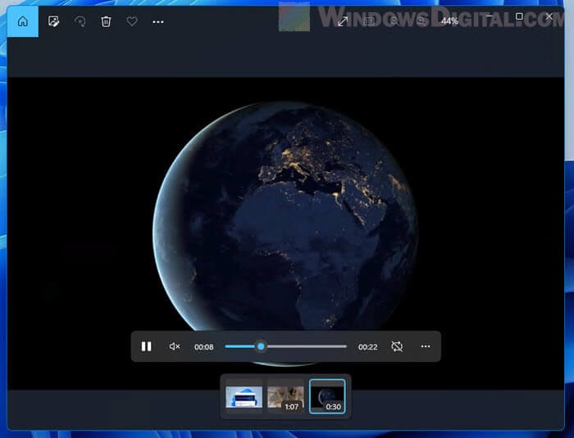Delete the video with trash icon

pos(106,21)
